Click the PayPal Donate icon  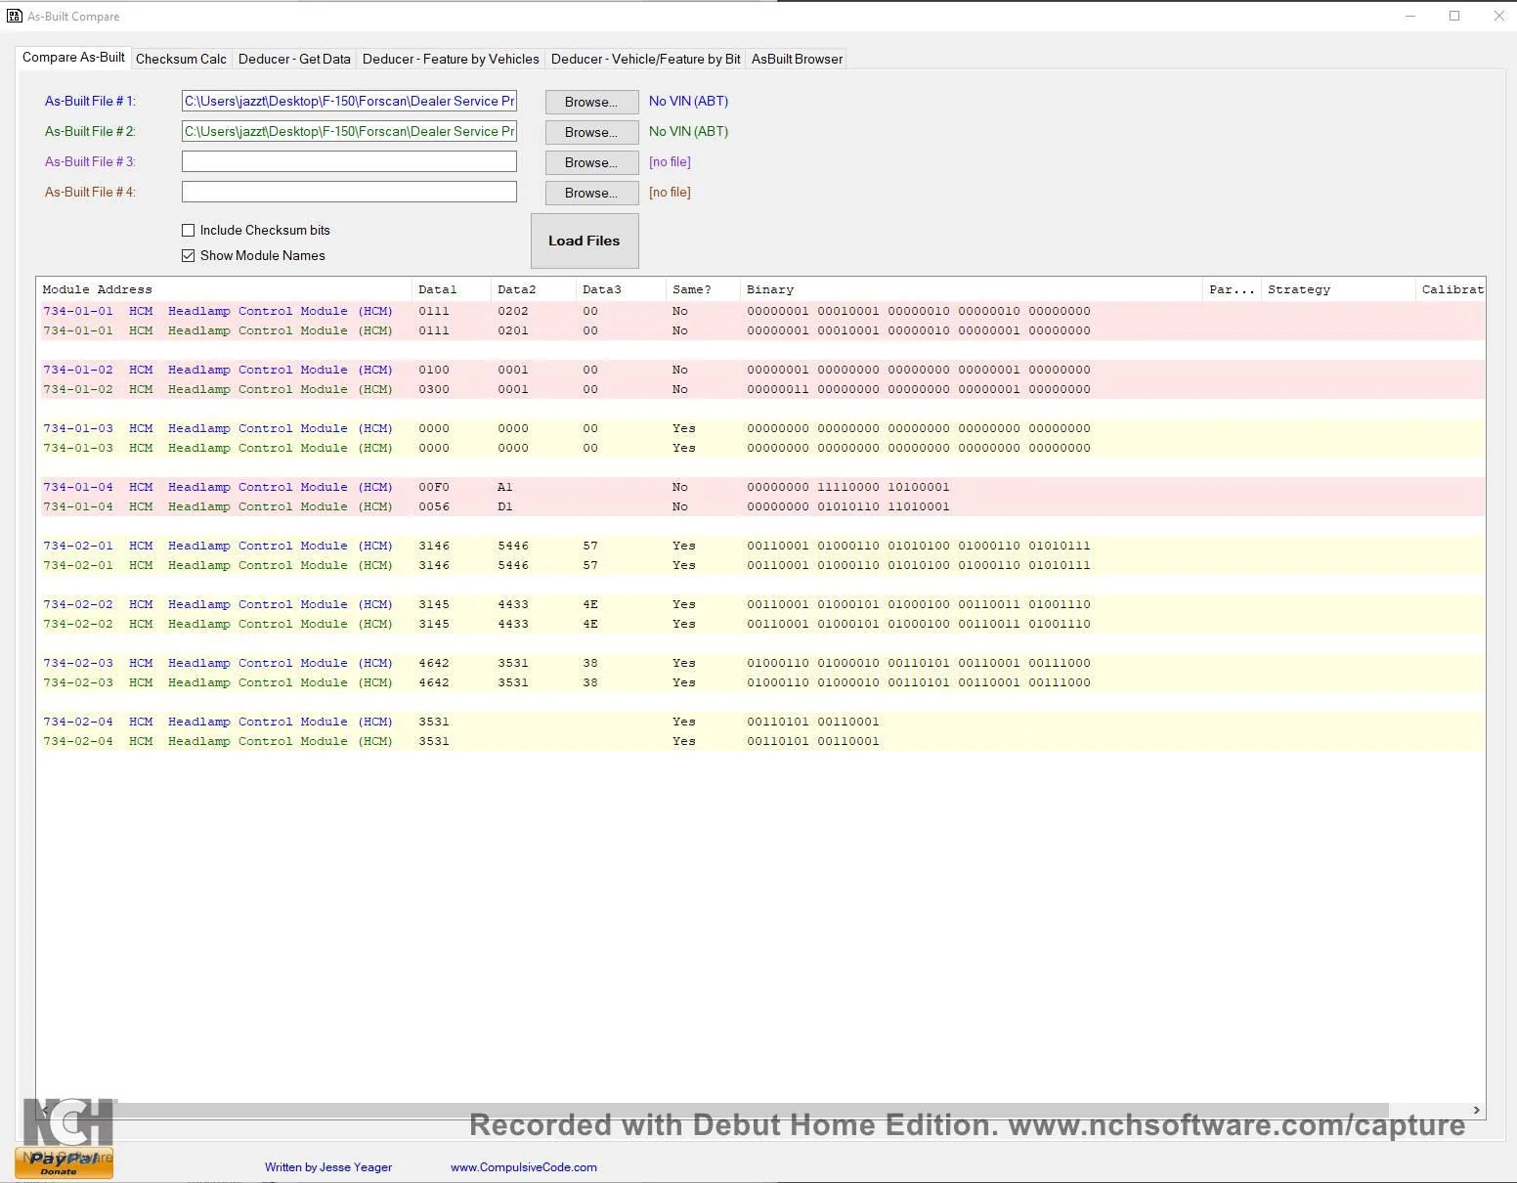click(64, 1162)
